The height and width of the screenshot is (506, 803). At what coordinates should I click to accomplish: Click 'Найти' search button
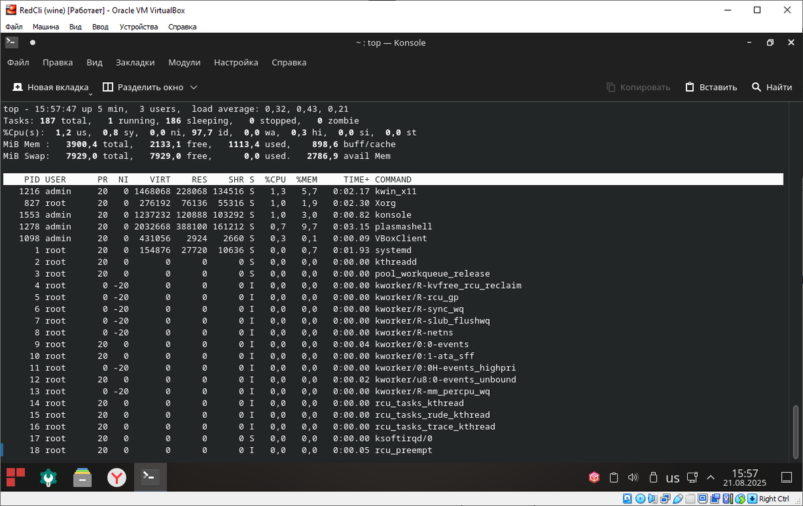tap(772, 87)
